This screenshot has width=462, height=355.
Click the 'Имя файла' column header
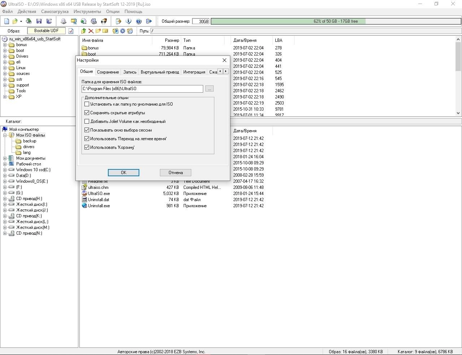pyautogui.click(x=92, y=40)
